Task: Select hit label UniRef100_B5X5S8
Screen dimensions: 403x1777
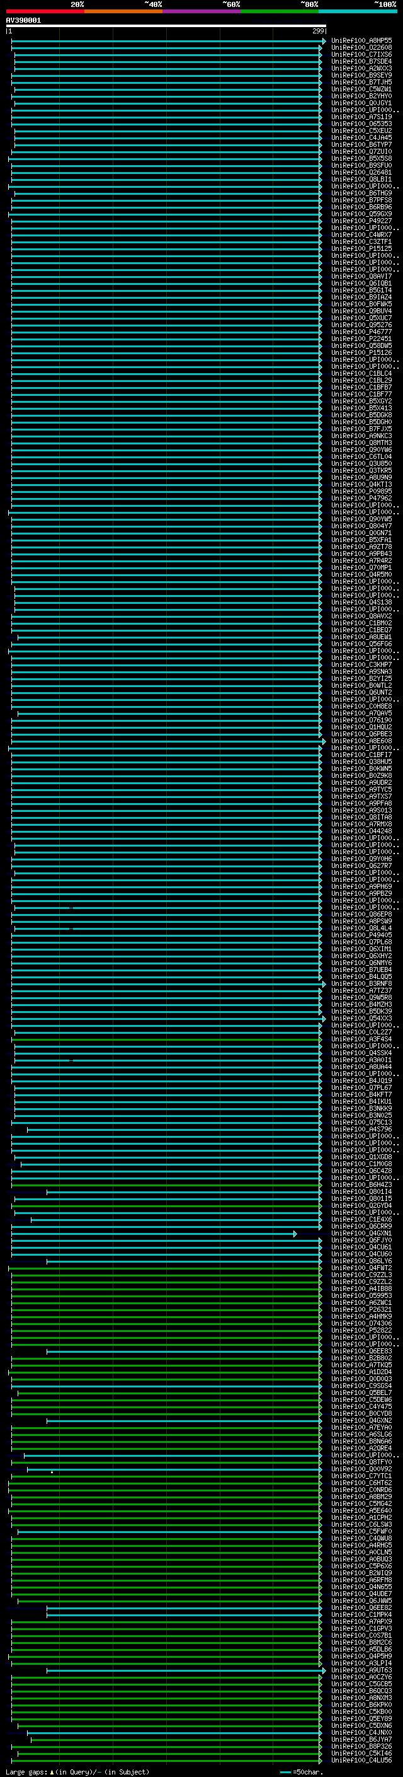Action: [361, 159]
